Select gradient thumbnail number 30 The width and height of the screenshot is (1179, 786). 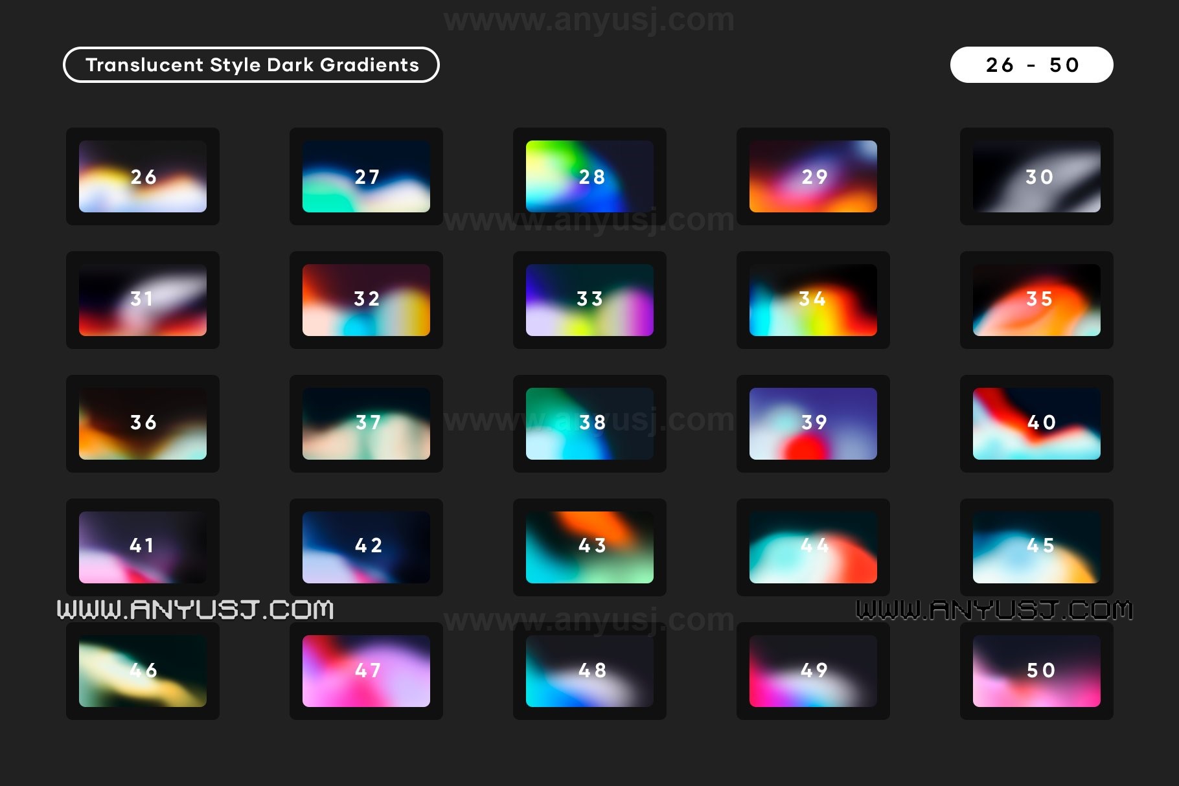pyautogui.click(x=1036, y=176)
